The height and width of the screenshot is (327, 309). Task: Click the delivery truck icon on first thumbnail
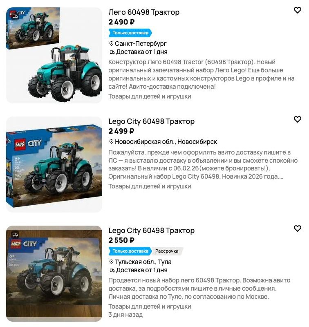[15, 16]
